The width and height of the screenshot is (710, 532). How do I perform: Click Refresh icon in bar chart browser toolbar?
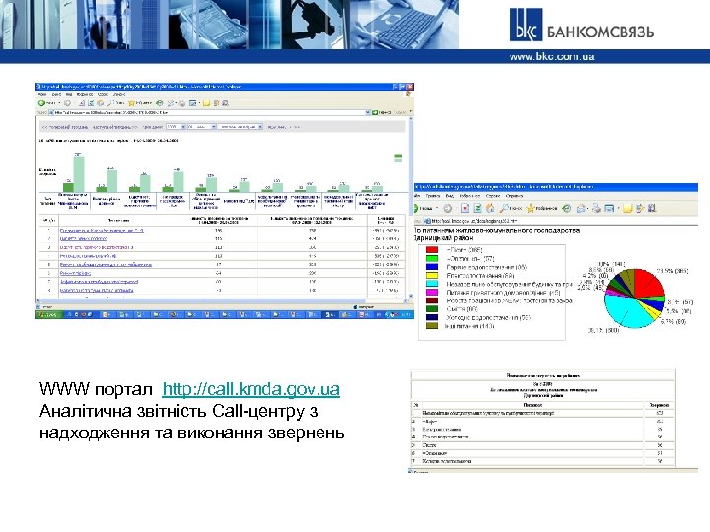point(91,103)
